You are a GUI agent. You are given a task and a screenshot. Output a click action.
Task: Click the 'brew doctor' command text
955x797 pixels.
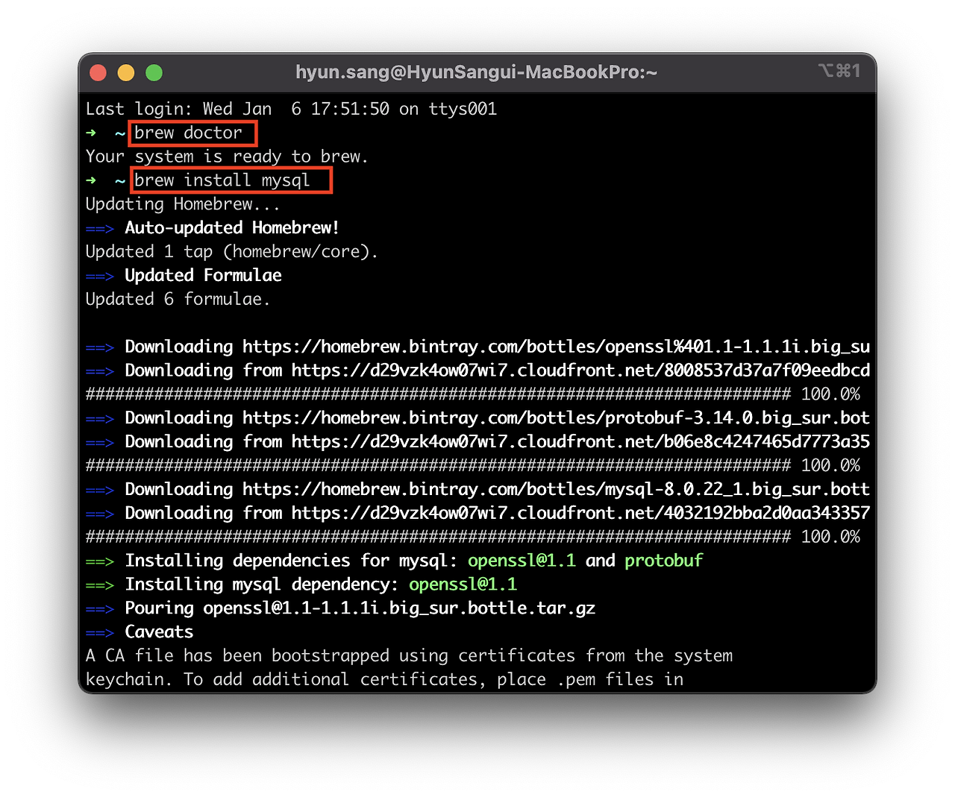(188, 133)
